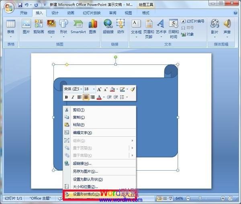Expand Send to Back (置于底层) submenu arrow
This screenshot has width=241, height=204.
point(132,155)
